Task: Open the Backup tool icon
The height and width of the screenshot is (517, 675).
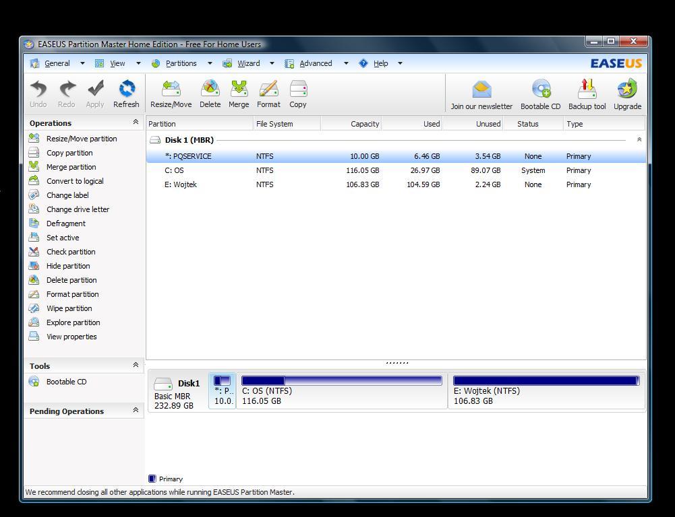Action: [587, 94]
